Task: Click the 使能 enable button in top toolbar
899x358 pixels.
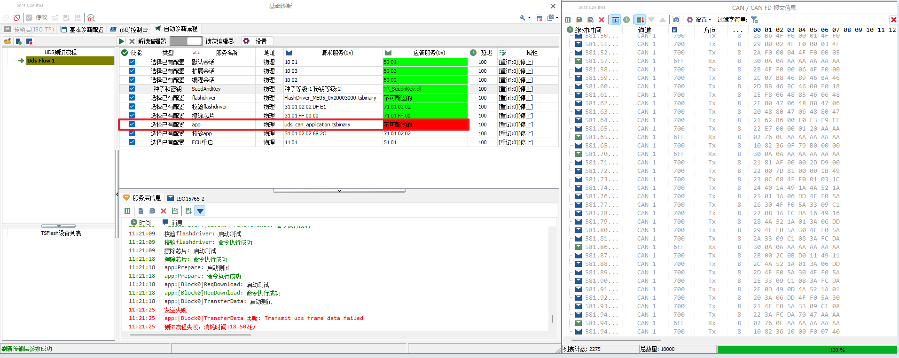Action: click(37, 18)
